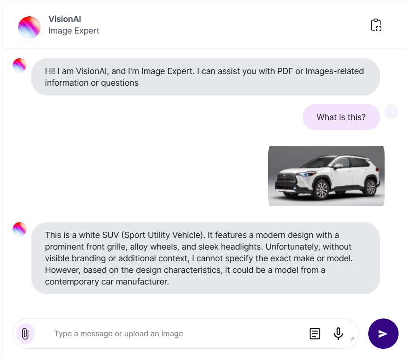
Task: Click the user avatar beside question
Action: pyautogui.click(x=391, y=112)
